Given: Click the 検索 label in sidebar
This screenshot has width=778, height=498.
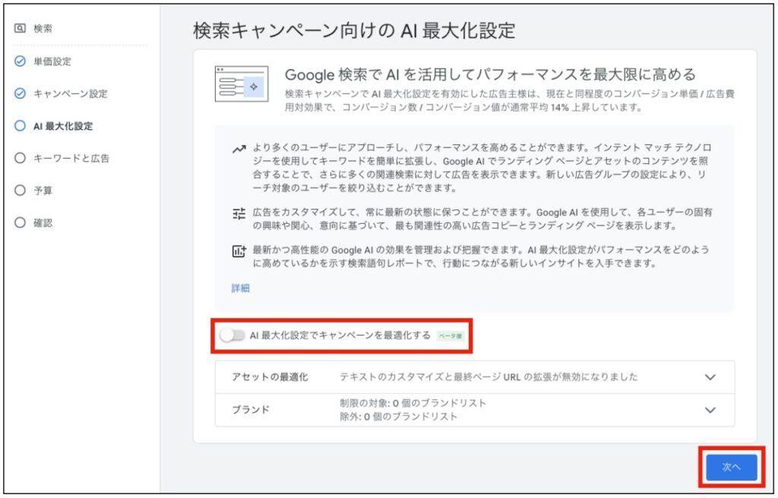Looking at the screenshot, I should click(x=43, y=29).
